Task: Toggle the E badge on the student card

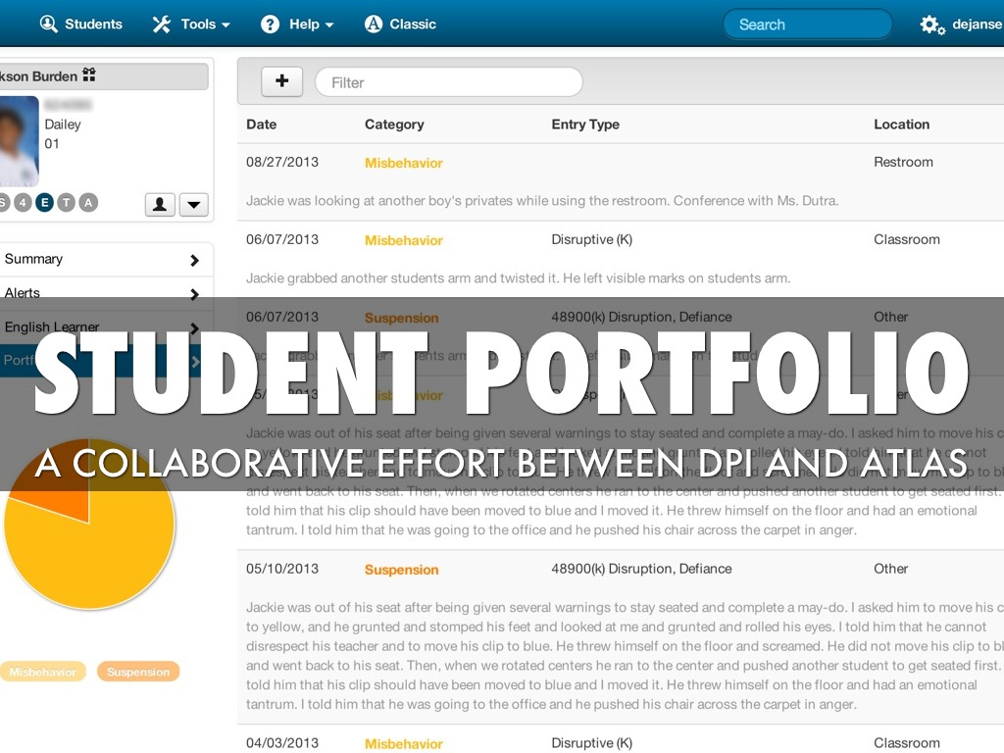Action: [44, 203]
